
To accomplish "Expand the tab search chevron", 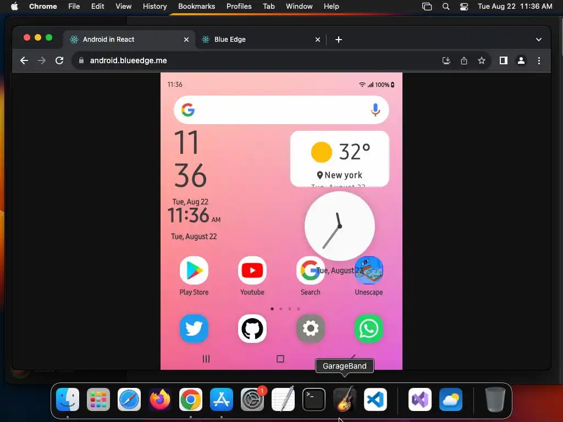I will [x=539, y=40].
